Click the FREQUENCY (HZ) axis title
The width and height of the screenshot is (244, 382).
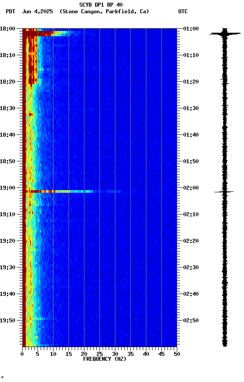(x=105, y=359)
